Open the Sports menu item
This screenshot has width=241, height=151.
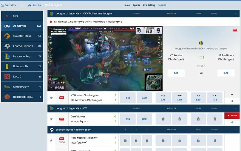pos(136,5)
